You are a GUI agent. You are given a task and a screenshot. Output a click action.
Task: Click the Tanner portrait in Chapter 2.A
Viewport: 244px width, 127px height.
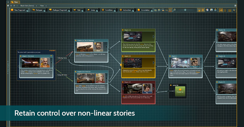click(98, 47)
